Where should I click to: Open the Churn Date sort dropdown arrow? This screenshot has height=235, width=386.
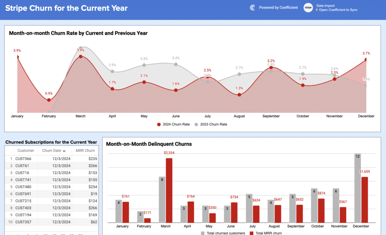click(64, 151)
